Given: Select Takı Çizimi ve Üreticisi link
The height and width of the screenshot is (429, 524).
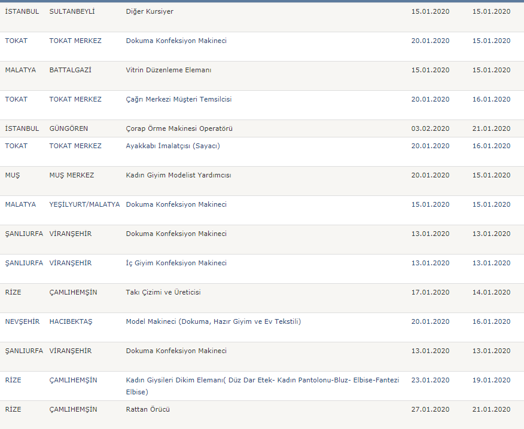Looking at the screenshot, I should [x=163, y=292].
